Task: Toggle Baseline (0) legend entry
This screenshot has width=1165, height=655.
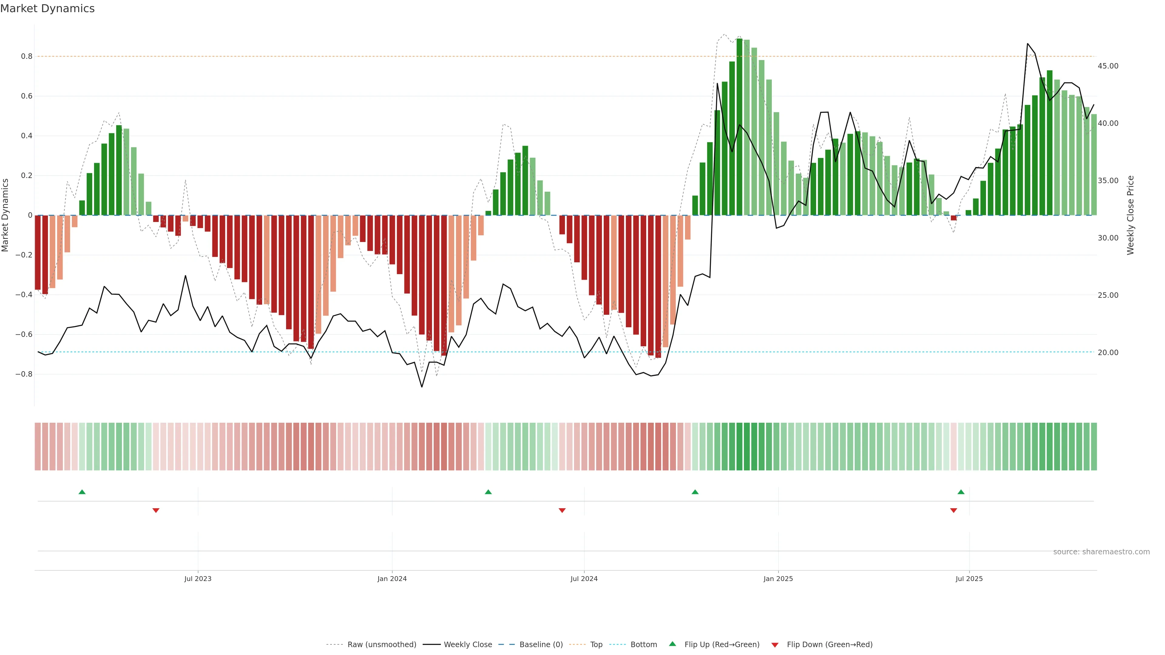Action: click(x=541, y=645)
